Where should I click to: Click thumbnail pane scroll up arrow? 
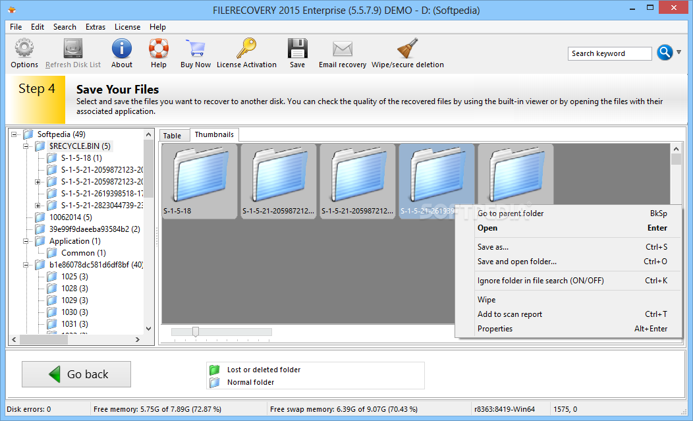click(x=676, y=149)
